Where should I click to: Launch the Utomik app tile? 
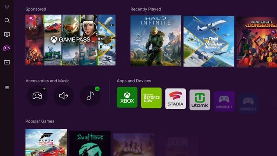(200, 100)
